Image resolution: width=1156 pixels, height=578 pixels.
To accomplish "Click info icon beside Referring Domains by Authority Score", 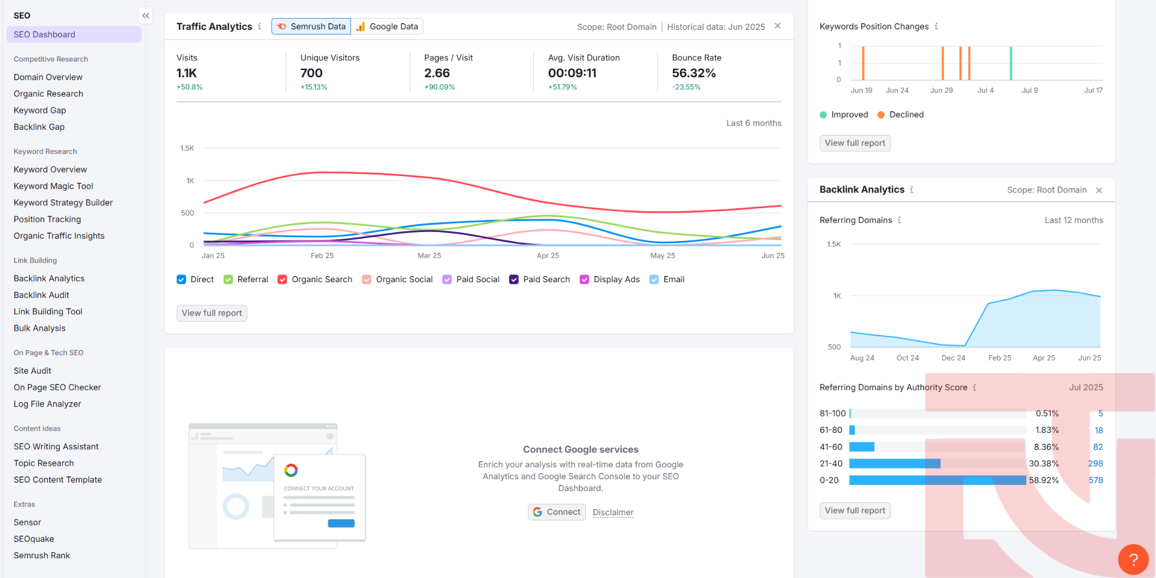I will pyautogui.click(x=974, y=387).
